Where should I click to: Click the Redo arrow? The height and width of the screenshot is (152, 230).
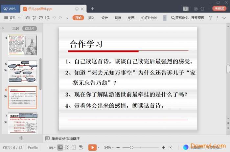click(60, 18)
